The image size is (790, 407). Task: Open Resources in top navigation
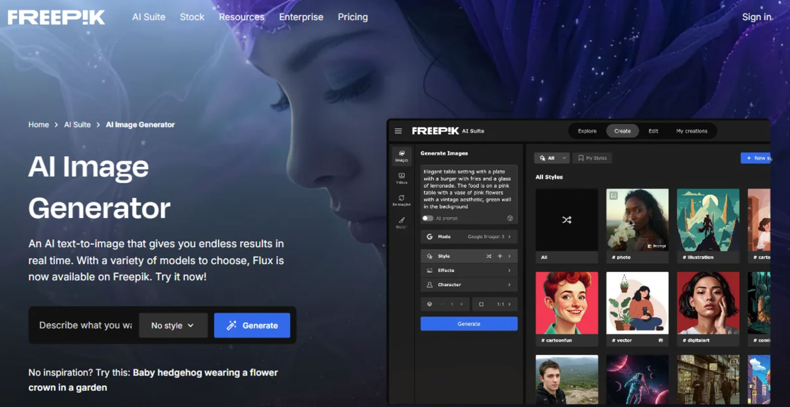coord(241,17)
